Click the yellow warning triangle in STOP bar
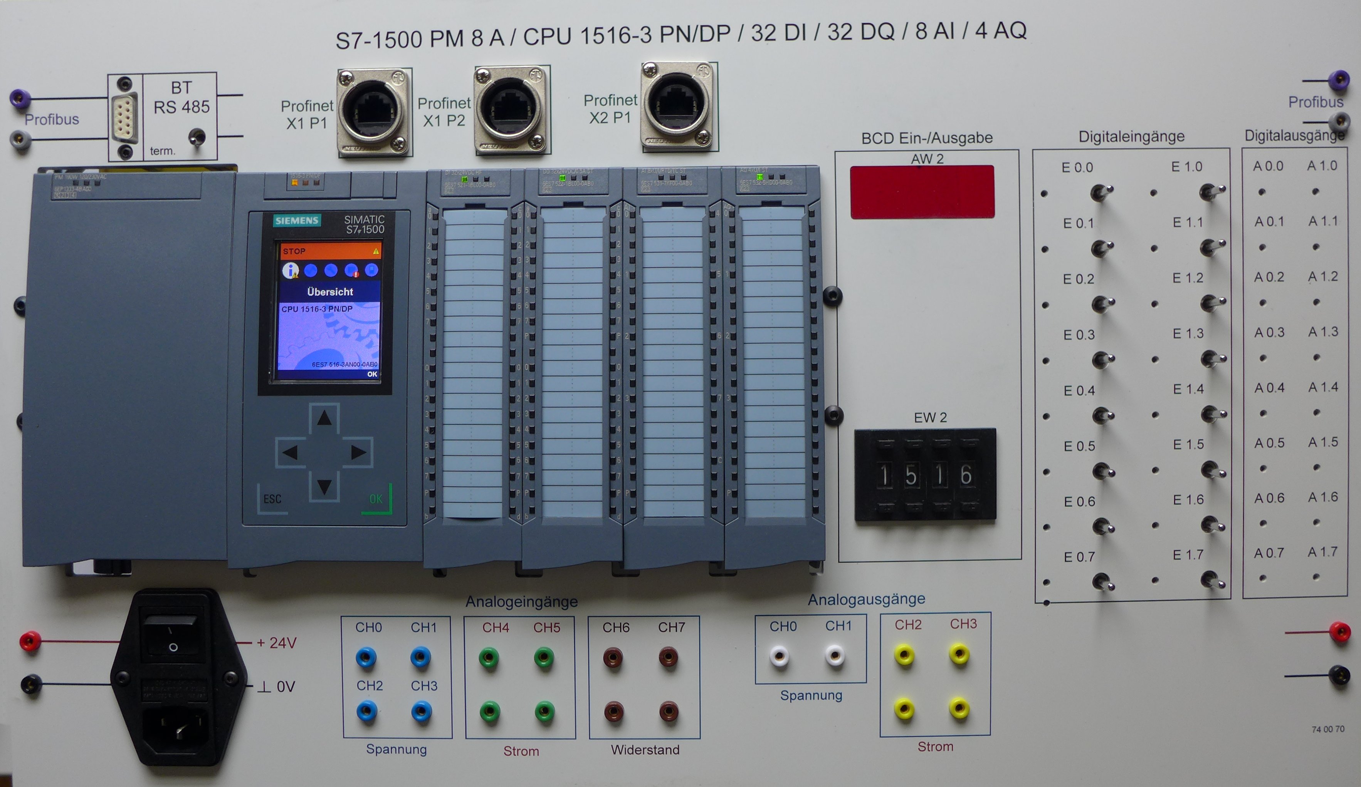Image resolution: width=1361 pixels, height=787 pixels. [x=376, y=251]
